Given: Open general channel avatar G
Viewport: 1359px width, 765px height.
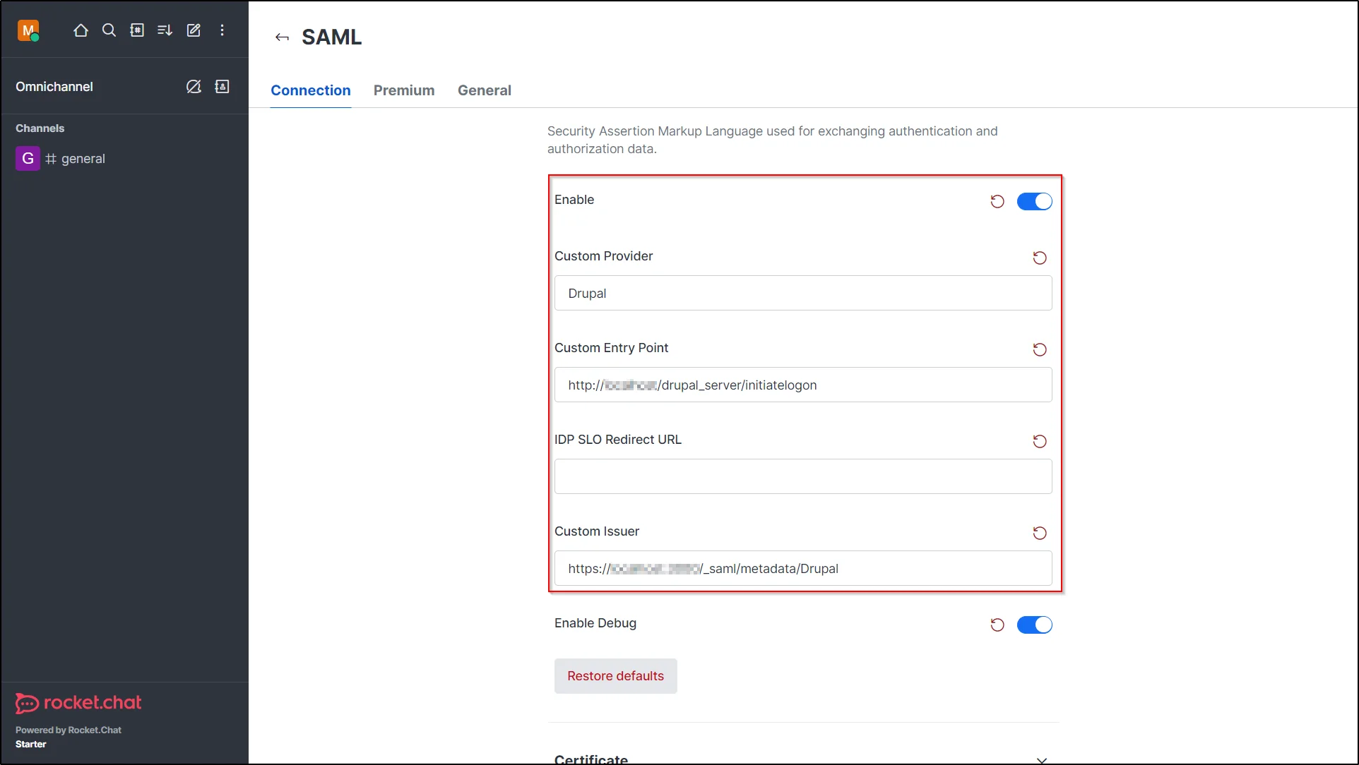Looking at the screenshot, I should 28,159.
